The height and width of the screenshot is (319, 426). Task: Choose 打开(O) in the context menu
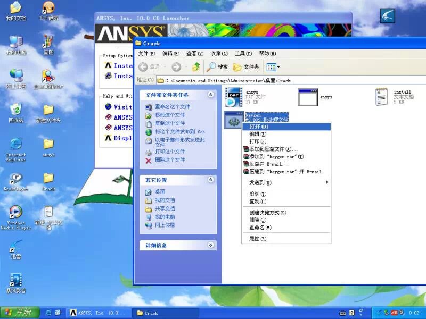click(286, 127)
